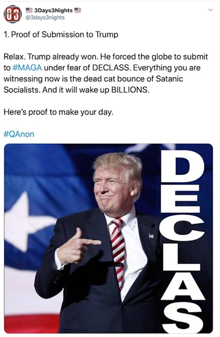Open the attached tweet photo

[108, 238]
